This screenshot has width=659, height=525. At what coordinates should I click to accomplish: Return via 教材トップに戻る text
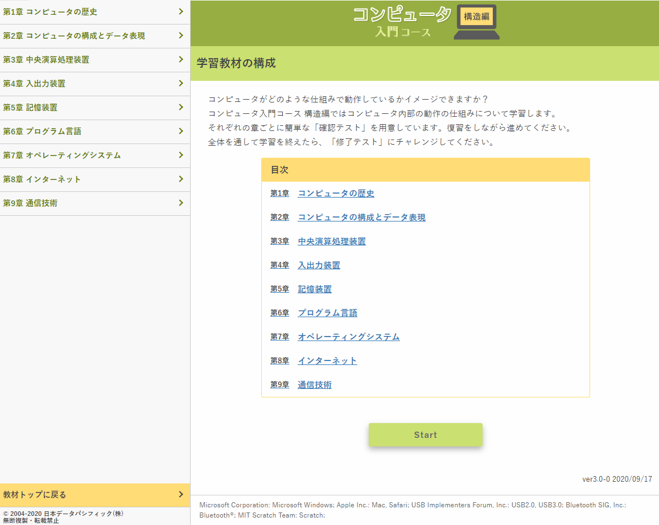coord(35,495)
